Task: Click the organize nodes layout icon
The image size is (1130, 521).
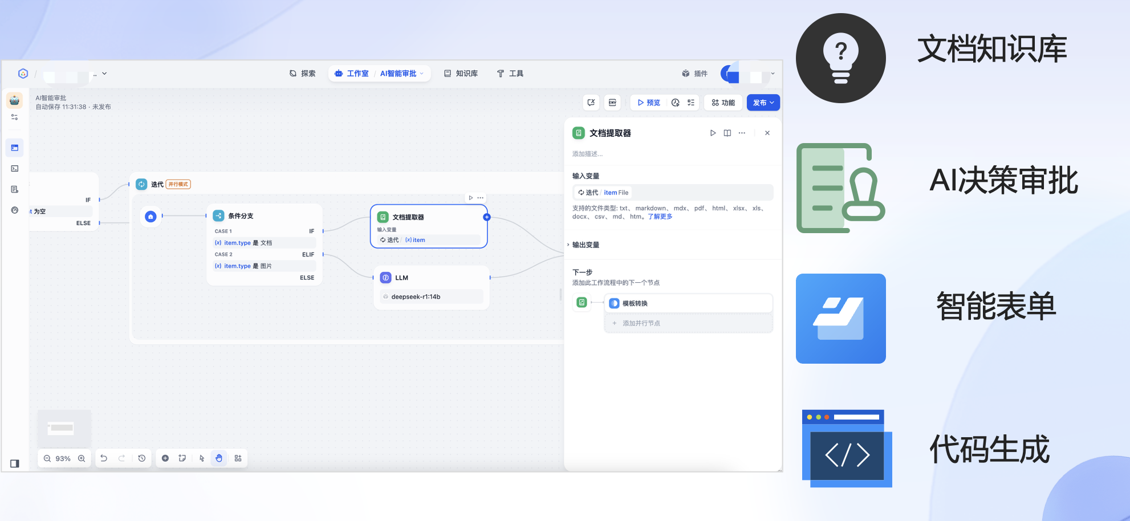Action: point(238,458)
